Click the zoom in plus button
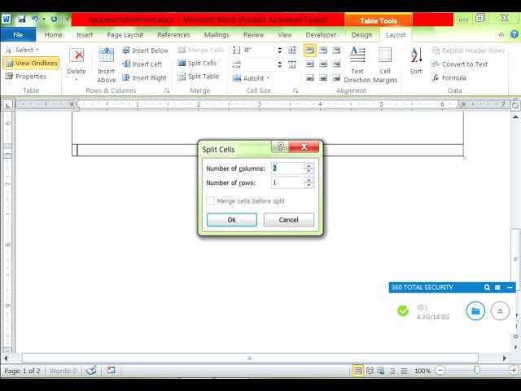Image resolution: width=521 pixels, height=391 pixels. pyautogui.click(x=514, y=370)
